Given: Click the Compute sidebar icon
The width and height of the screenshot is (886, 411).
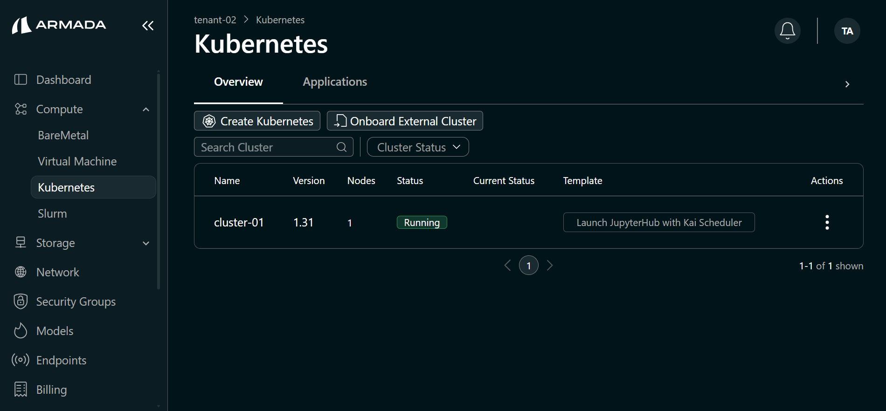Looking at the screenshot, I should [x=21, y=109].
